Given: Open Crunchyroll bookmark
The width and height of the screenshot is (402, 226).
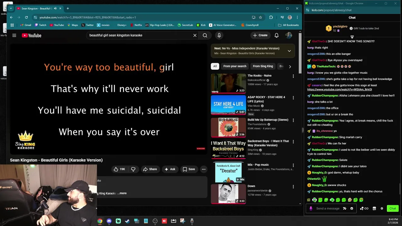Looking at the screenshot, I should pos(250,25).
